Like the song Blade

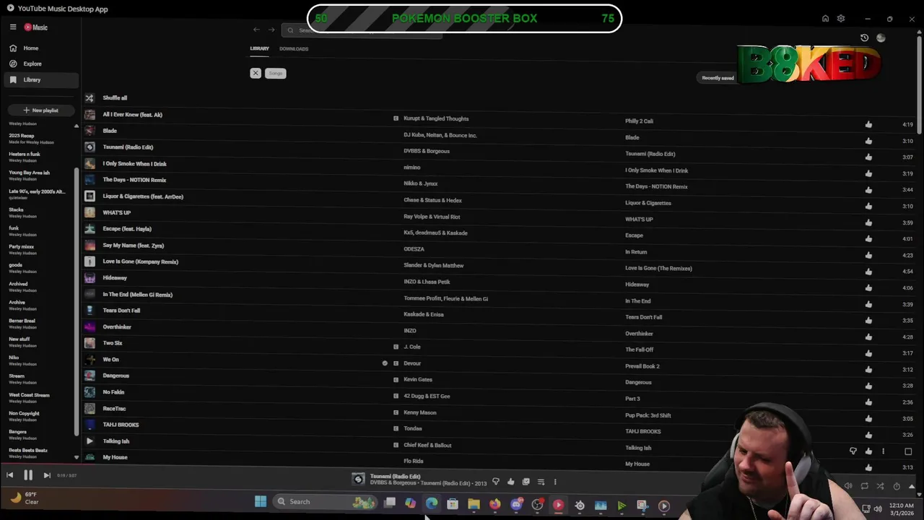[868, 141]
